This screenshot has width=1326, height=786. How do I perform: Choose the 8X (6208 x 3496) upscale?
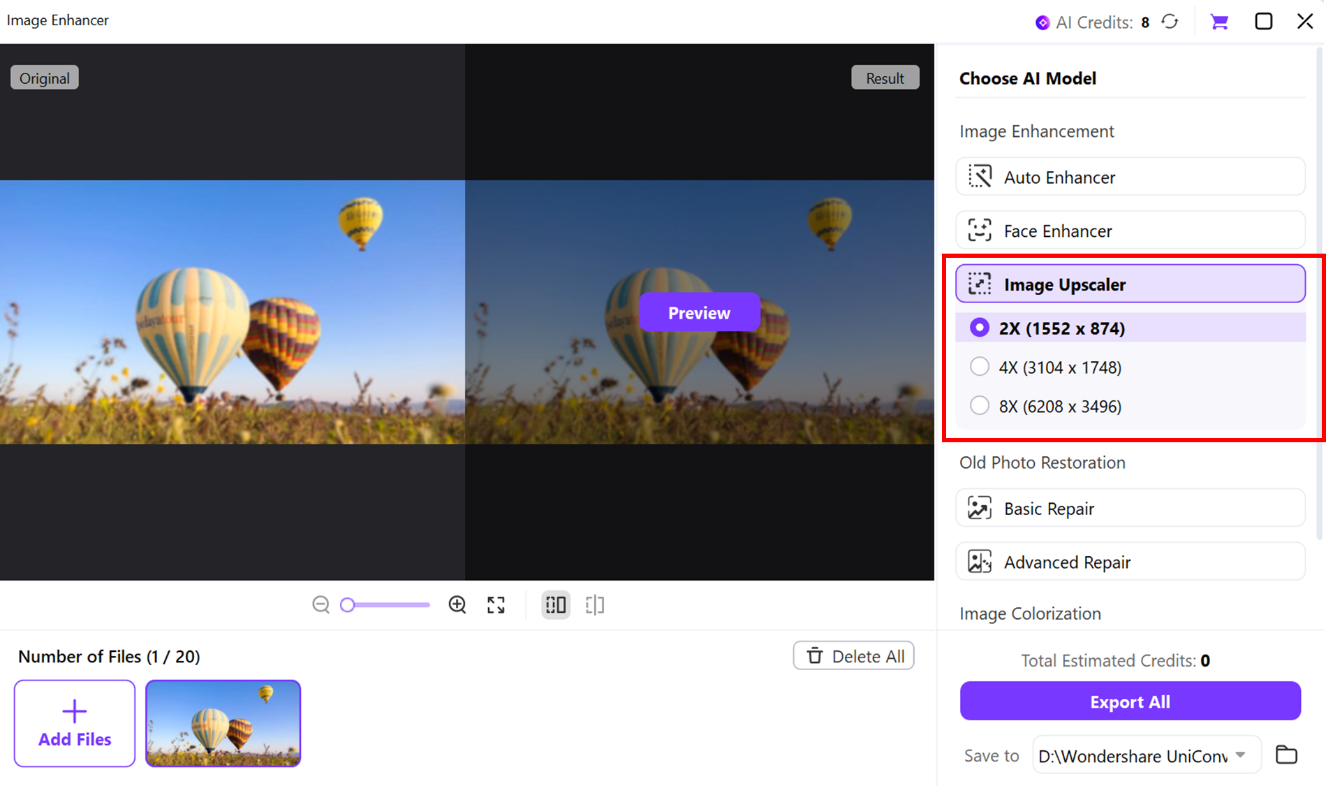(980, 406)
